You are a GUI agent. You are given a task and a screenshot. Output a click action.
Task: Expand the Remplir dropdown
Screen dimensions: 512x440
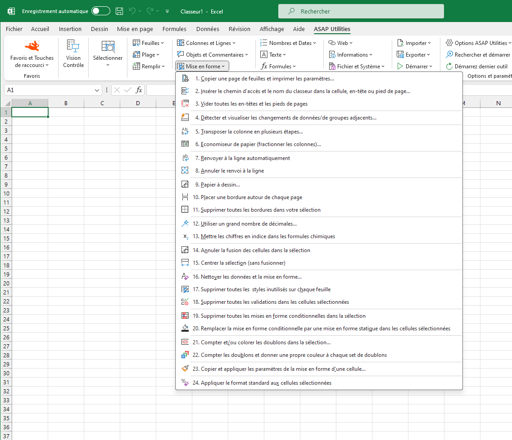click(x=149, y=67)
